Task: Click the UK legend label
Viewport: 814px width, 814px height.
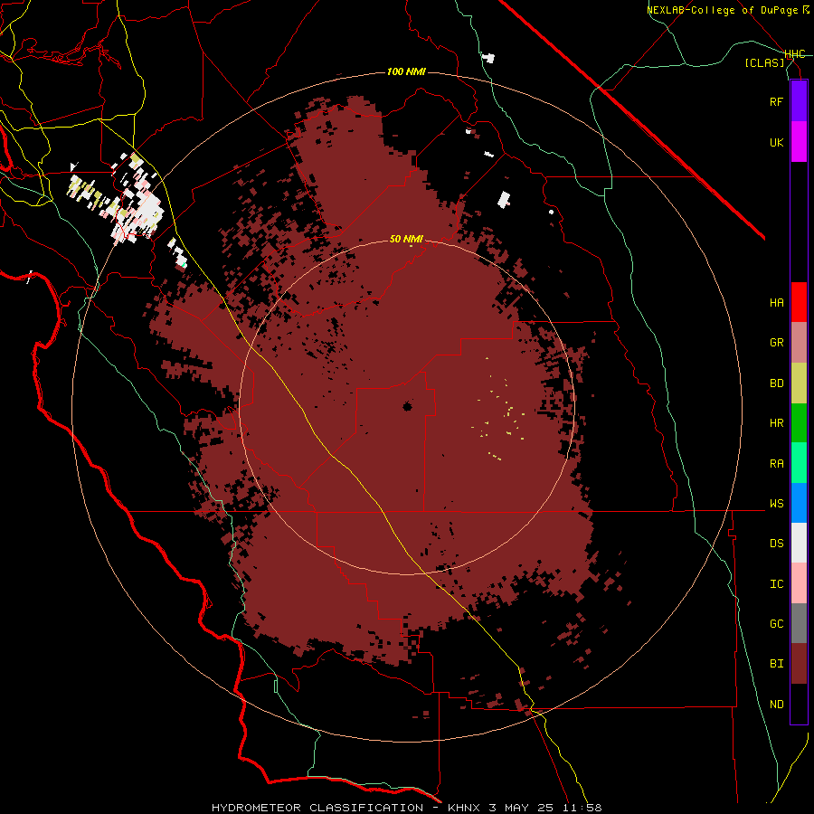Action: 776,142
